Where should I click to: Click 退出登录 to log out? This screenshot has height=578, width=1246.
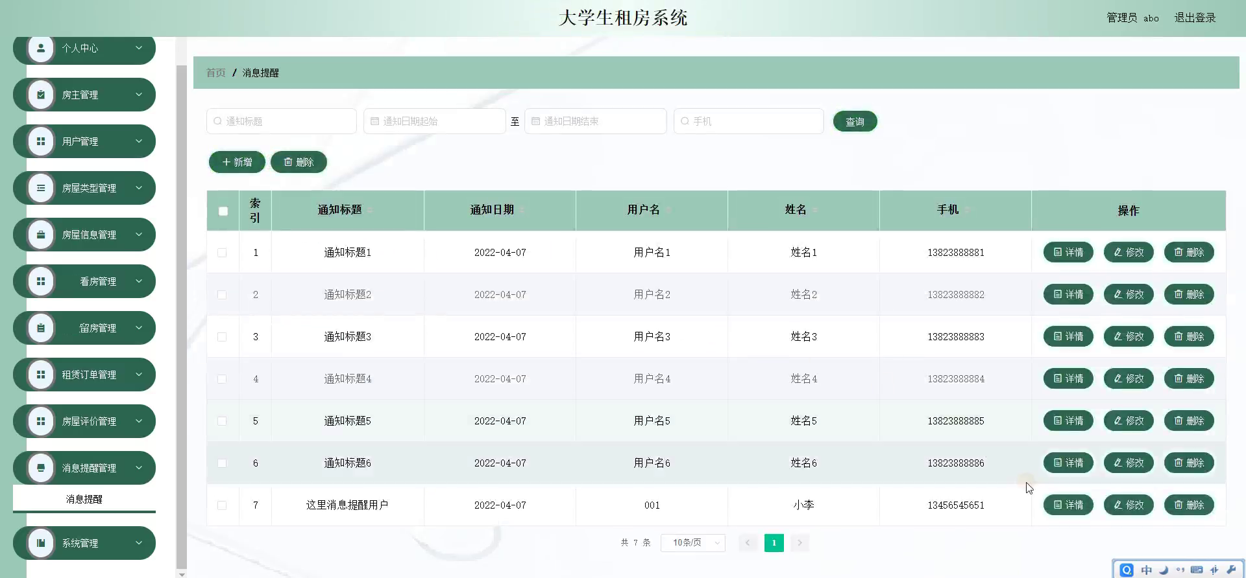(x=1195, y=17)
